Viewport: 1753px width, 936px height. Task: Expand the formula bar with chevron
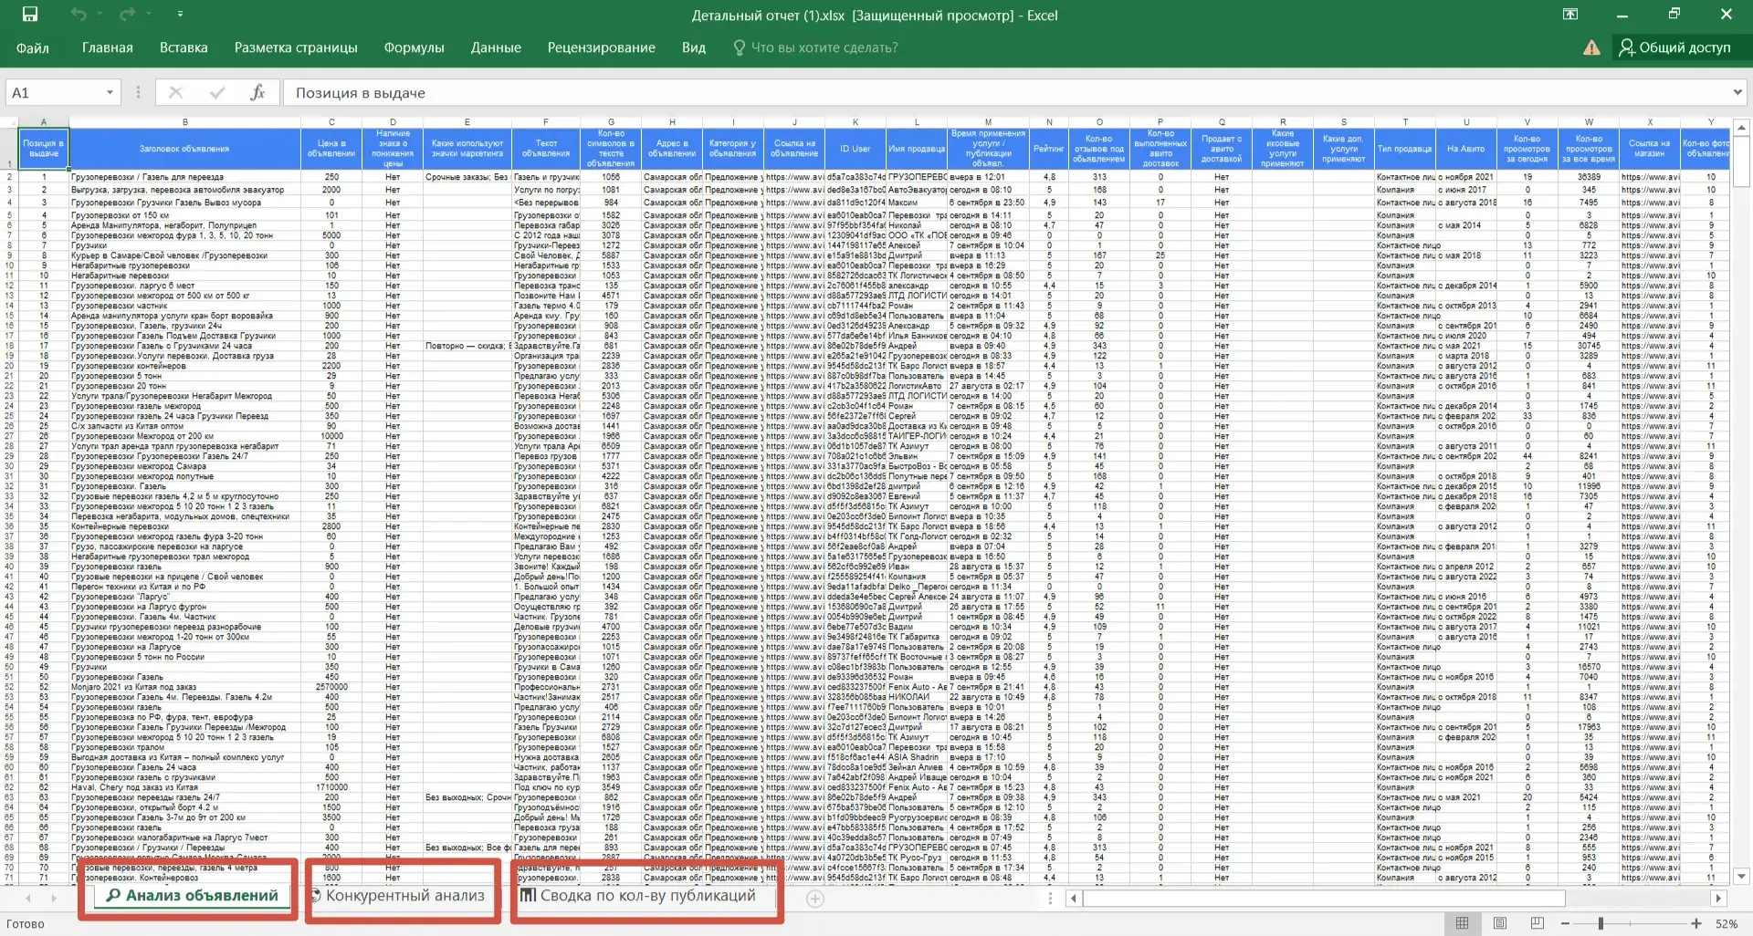1737,93
